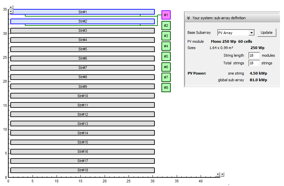Click inverter input box #5

coord(166,56)
